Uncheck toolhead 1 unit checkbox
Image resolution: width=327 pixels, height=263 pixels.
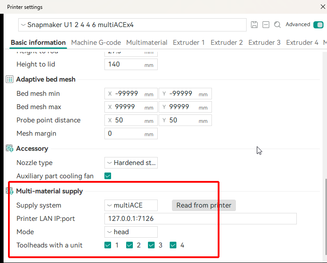pyautogui.click(x=108, y=245)
